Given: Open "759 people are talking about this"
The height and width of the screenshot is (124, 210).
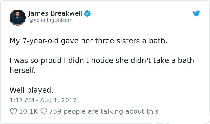Looking at the screenshot, I should (x=104, y=111).
